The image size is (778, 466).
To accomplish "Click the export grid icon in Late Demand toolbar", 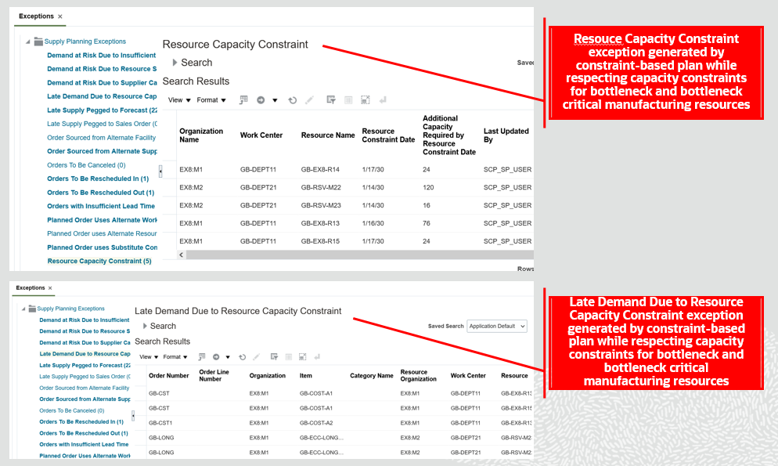I will (x=201, y=357).
